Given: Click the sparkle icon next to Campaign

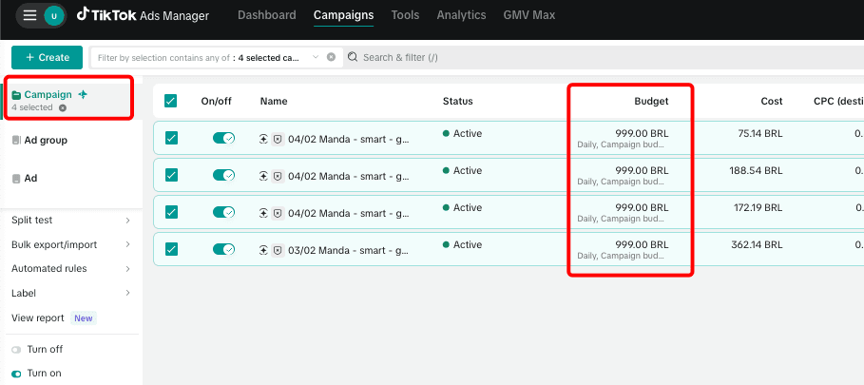Looking at the screenshot, I should [x=84, y=94].
